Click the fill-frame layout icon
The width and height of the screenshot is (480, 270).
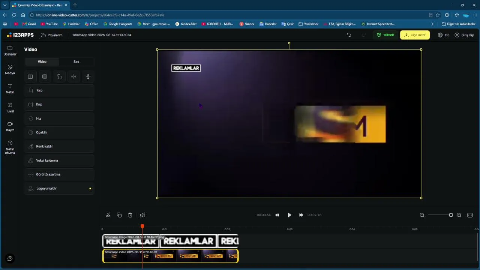[45, 76]
